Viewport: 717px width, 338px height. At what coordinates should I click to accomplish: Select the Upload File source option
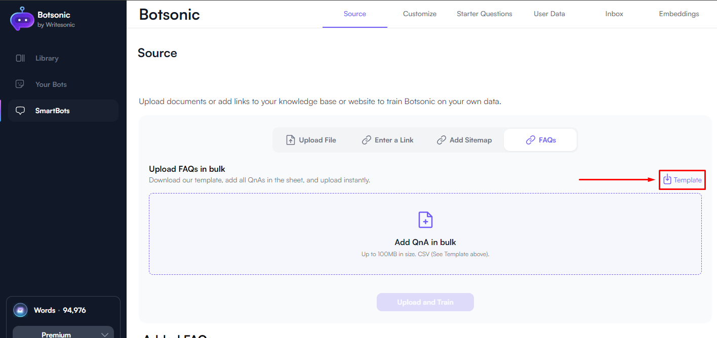coord(311,140)
